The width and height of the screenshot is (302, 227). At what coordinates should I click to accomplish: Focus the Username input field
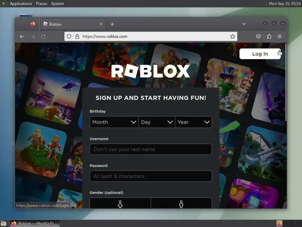point(151,149)
